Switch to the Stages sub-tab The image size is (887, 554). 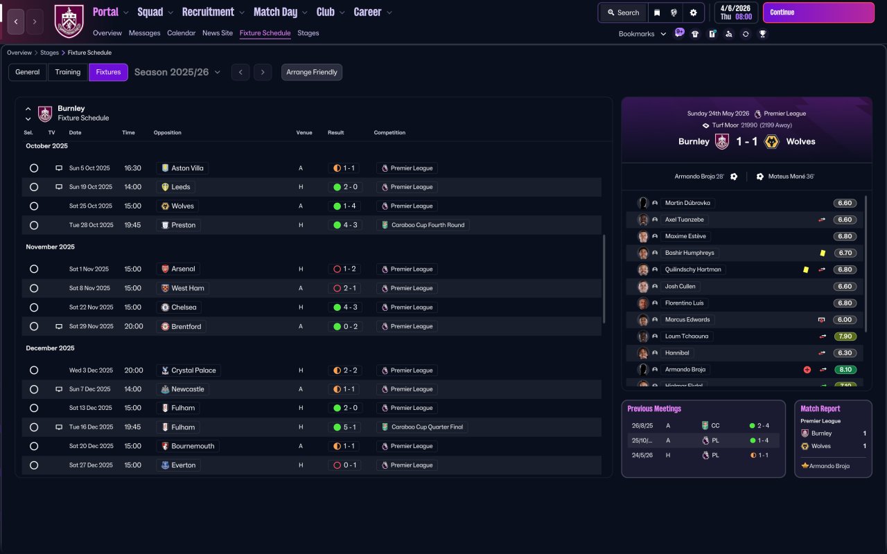[308, 33]
